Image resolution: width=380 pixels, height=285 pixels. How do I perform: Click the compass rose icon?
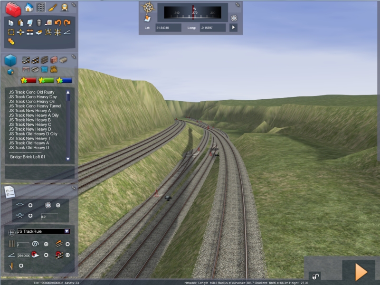coord(149,8)
